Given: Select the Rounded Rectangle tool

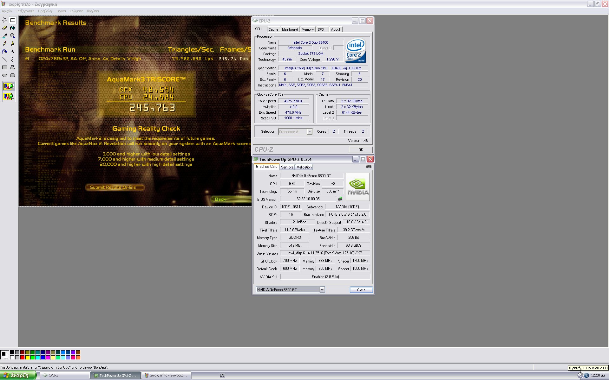Looking at the screenshot, I should pos(13,75).
